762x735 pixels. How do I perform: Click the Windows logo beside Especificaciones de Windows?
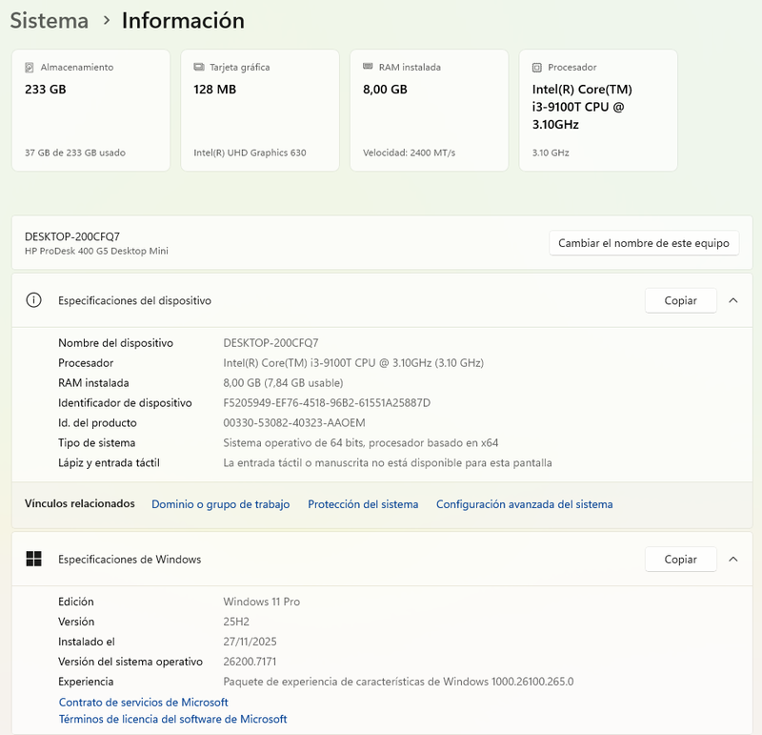(33, 559)
